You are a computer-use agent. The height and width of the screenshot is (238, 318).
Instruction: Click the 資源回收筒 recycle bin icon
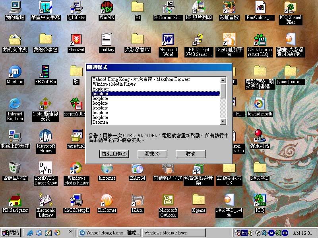(x=15, y=169)
